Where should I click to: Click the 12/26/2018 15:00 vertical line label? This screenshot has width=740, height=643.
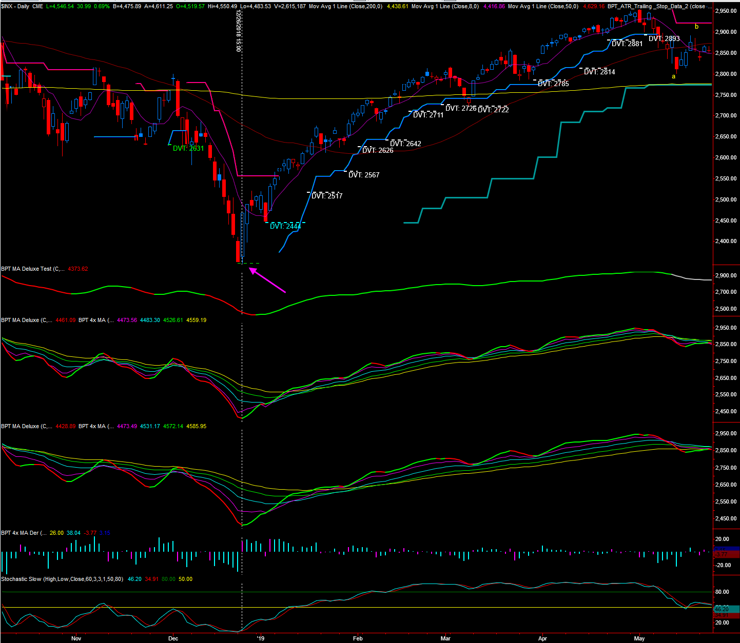click(x=238, y=32)
